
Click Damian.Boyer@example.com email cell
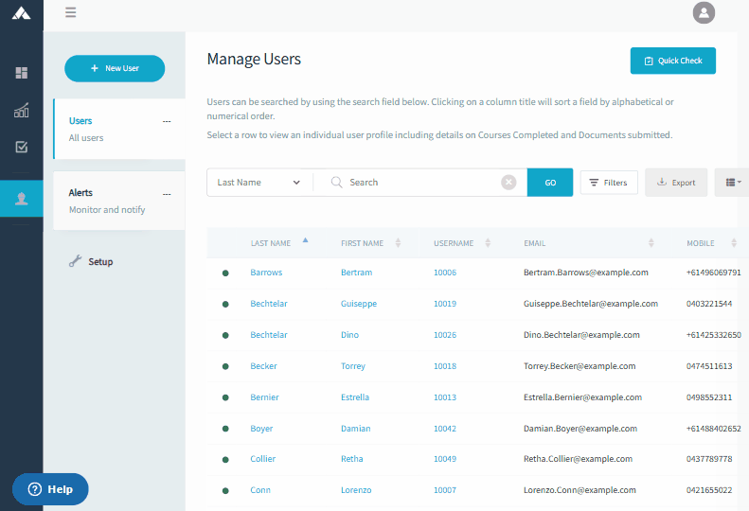point(580,429)
